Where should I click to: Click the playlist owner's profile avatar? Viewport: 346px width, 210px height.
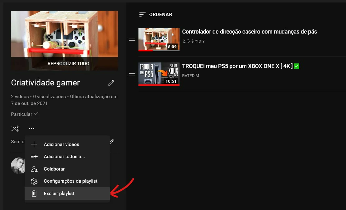click(18, 166)
